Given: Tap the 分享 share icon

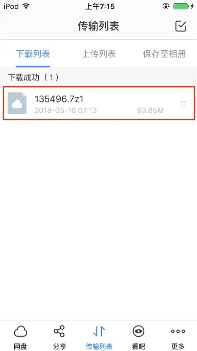Looking at the screenshot, I should [x=59, y=331].
